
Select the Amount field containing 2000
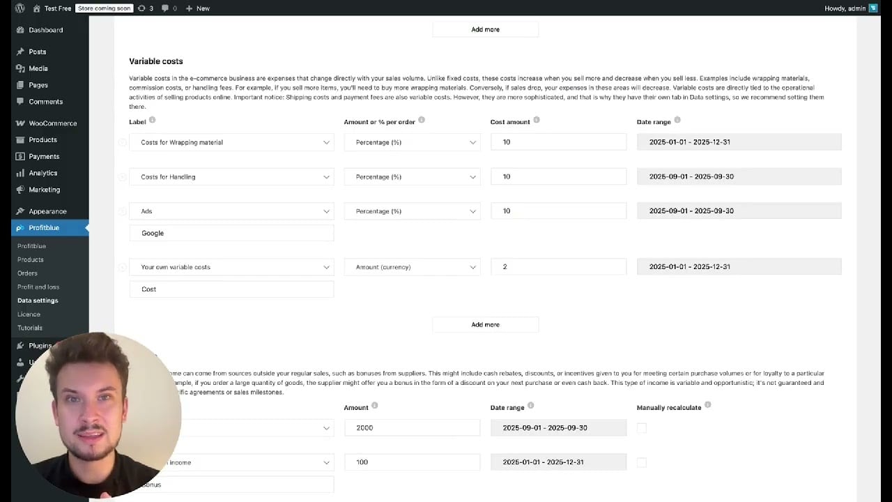click(x=412, y=427)
